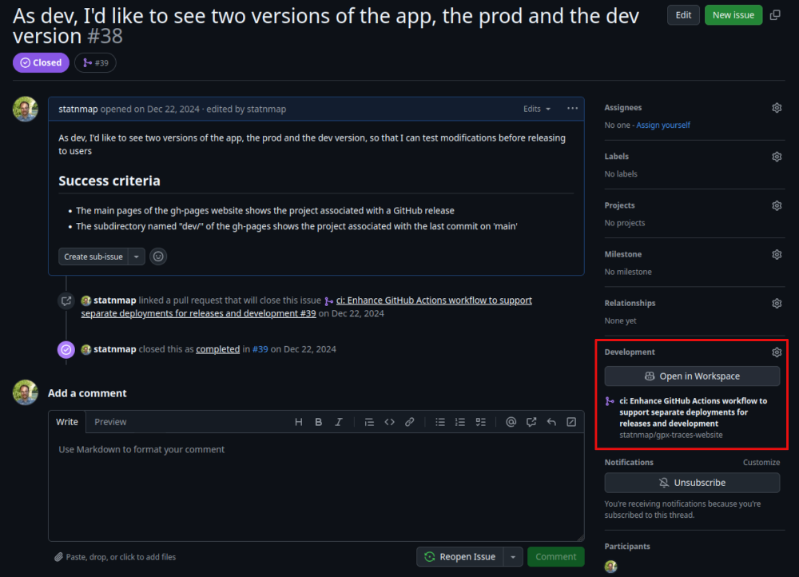Image resolution: width=799 pixels, height=577 pixels.
Task: Open the issue body three-dot menu
Action: pos(572,109)
